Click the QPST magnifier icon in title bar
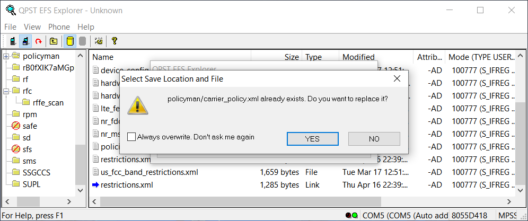The width and height of the screenshot is (528, 221). coord(11,10)
